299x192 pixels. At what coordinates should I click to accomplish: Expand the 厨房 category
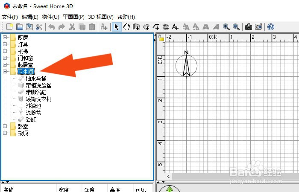(5, 38)
